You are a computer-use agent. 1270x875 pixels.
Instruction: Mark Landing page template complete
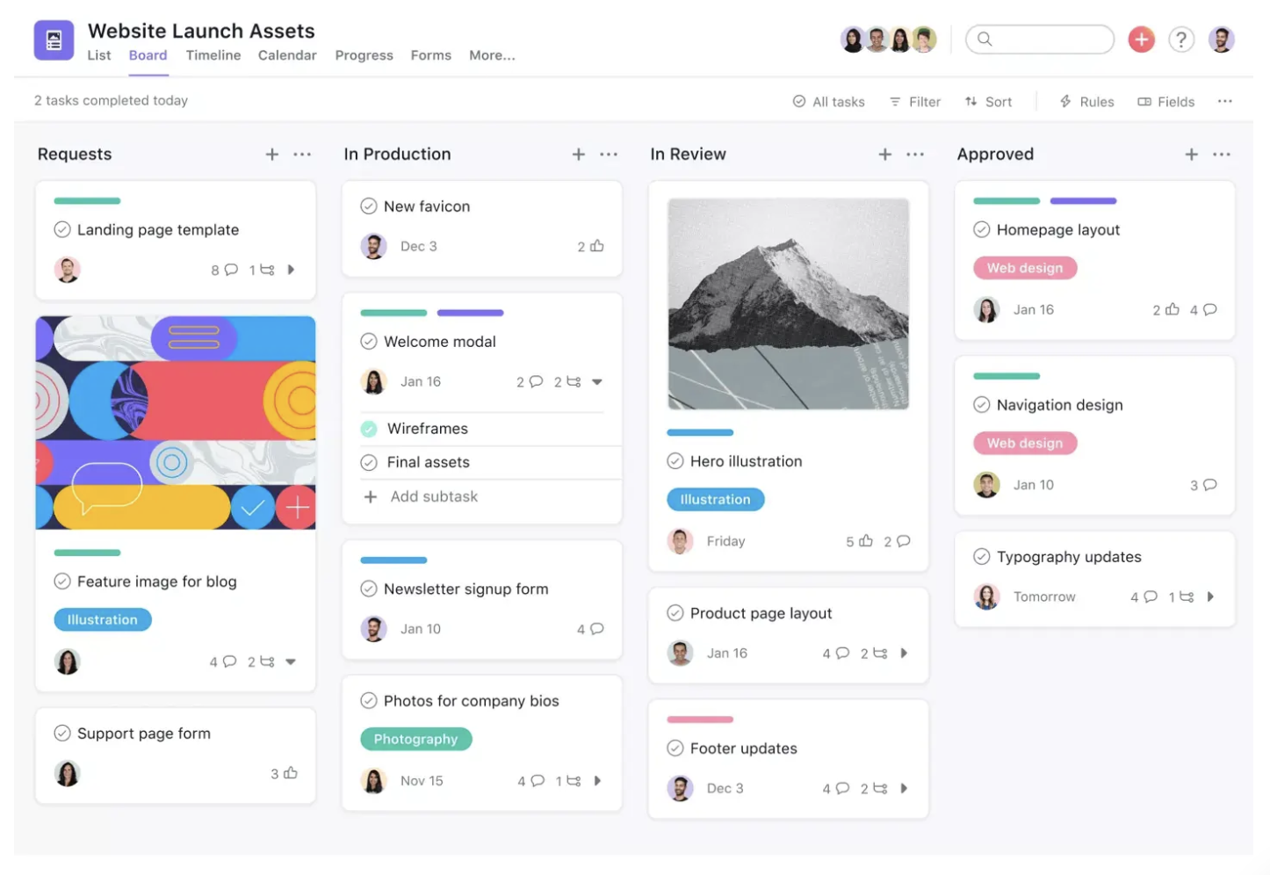tap(62, 230)
